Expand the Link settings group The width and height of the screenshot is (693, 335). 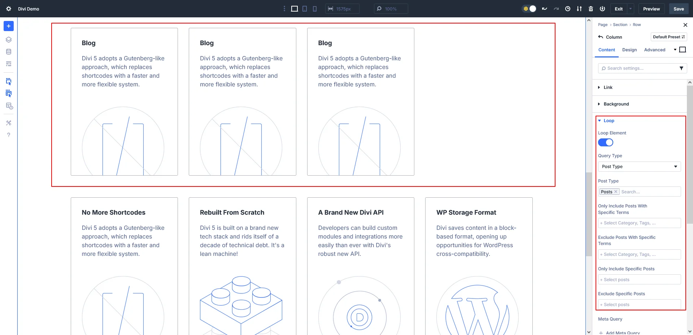608,87
